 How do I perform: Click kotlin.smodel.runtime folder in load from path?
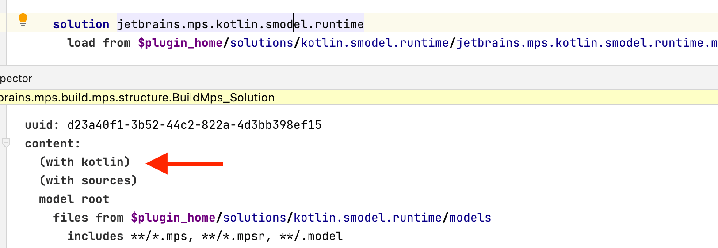click(x=374, y=43)
